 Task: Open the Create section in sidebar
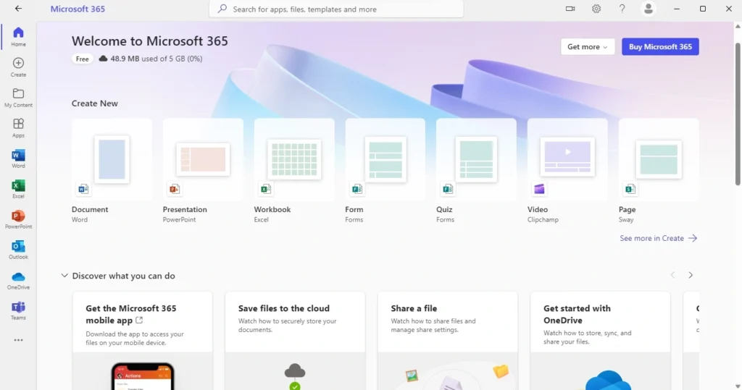pyautogui.click(x=18, y=67)
